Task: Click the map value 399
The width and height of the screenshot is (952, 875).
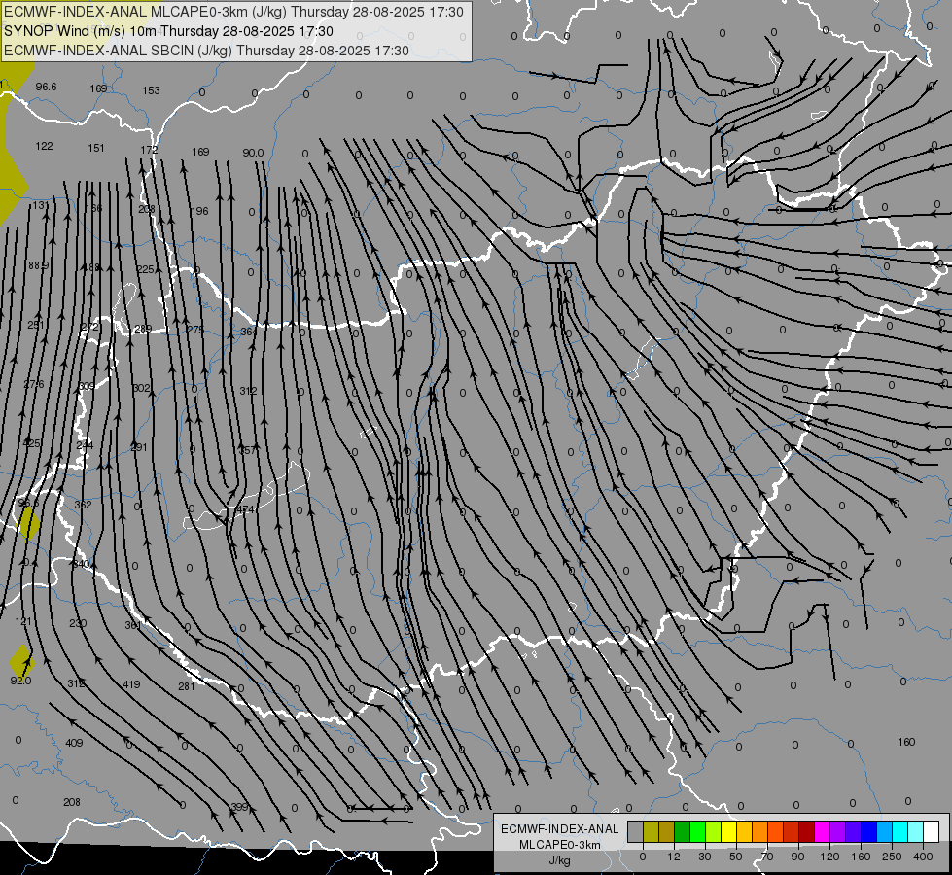Action: coord(240,807)
